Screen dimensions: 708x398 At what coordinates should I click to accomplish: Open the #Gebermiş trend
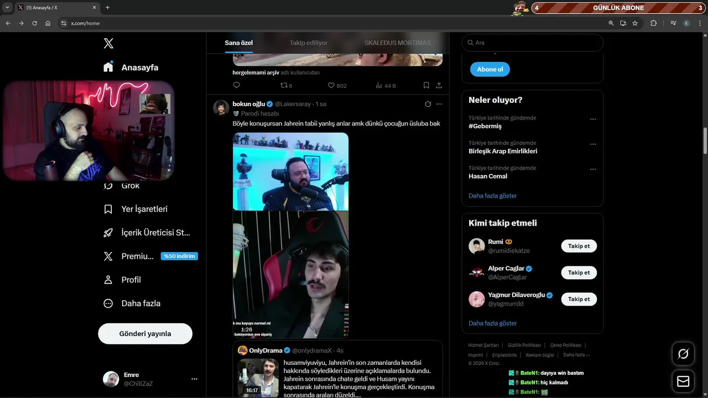[485, 126]
